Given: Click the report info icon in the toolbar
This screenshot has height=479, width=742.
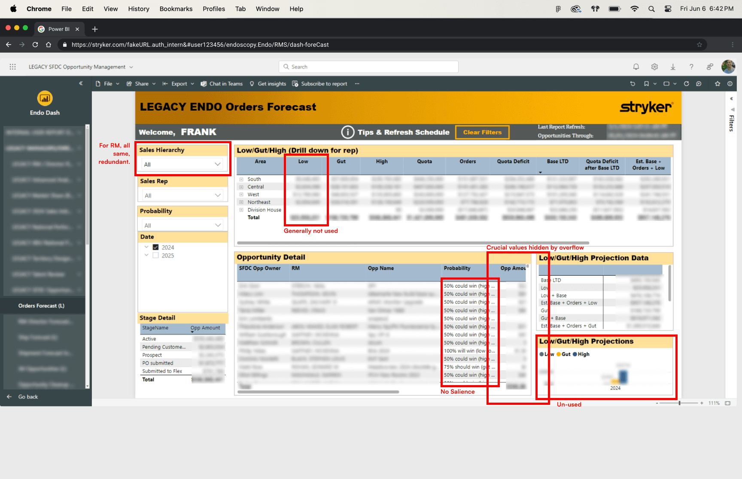Looking at the screenshot, I should tap(730, 84).
